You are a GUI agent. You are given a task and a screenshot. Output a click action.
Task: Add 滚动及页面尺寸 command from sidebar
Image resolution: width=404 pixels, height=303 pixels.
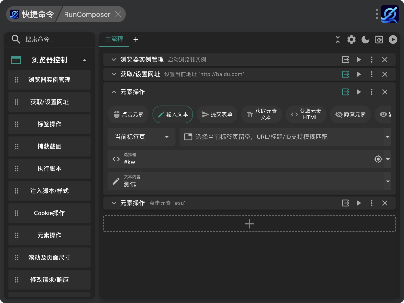pos(49,258)
